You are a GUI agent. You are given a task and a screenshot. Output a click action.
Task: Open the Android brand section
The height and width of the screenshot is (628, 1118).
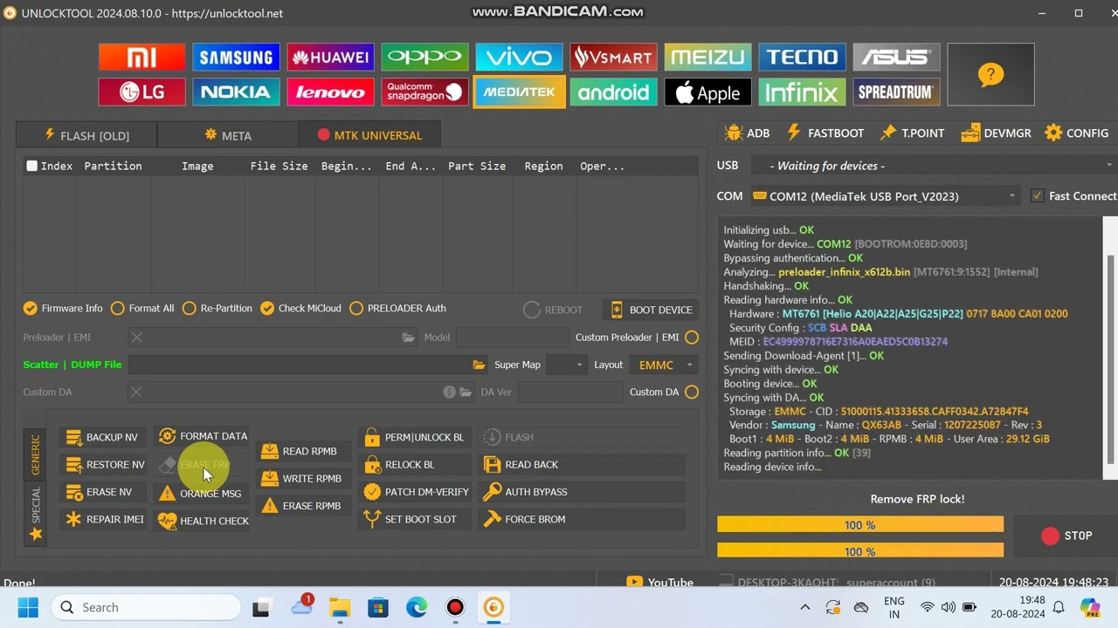[613, 92]
